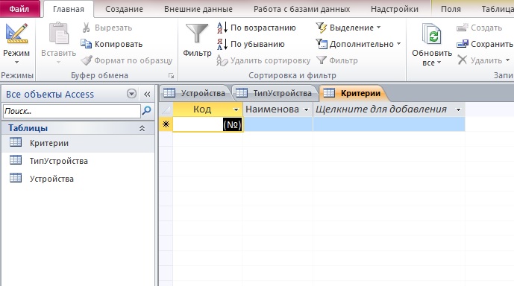Select the Вырезать scissors command
The height and width of the screenshot is (286, 514).
[x=107, y=28]
